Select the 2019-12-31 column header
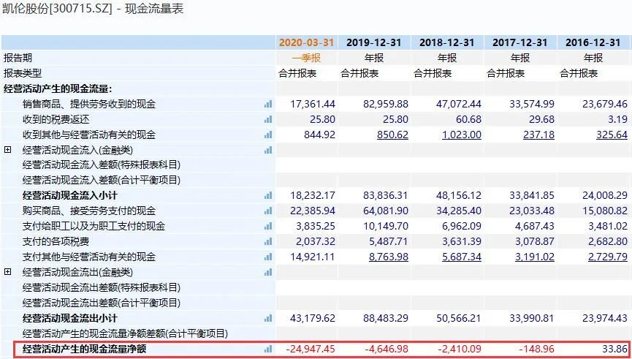The height and width of the screenshot is (359, 632). pos(373,42)
